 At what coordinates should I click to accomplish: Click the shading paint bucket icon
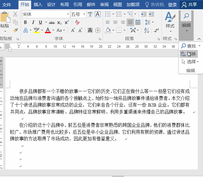point(108,30)
